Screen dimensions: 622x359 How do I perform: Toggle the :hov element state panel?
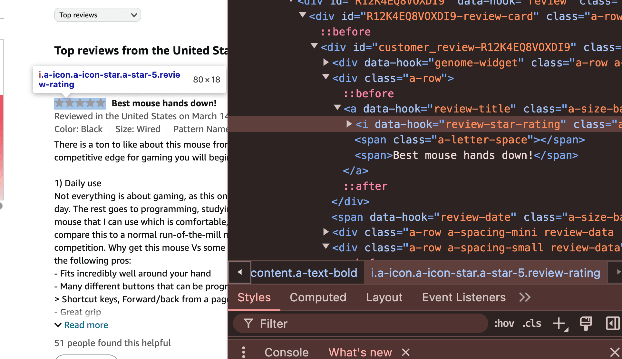coord(504,323)
